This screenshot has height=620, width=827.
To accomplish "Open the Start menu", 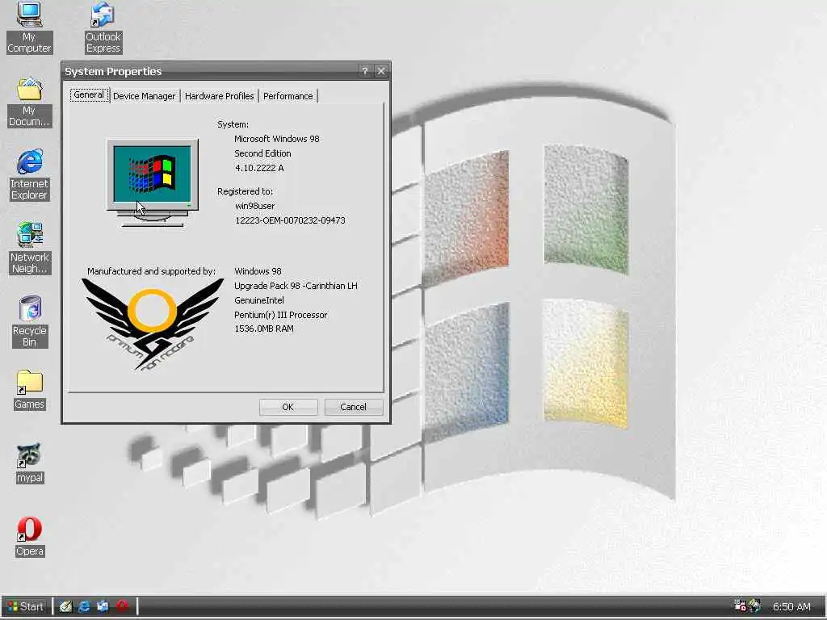I will click(26, 606).
